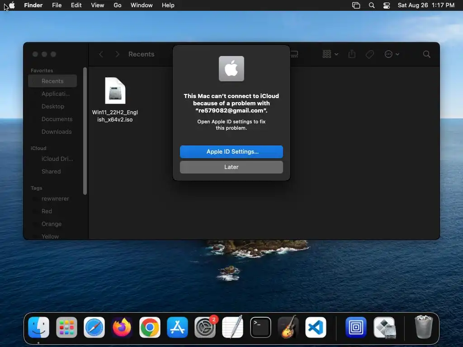Click the Tags icon in Finder toolbar
The width and height of the screenshot is (463, 347).
[x=370, y=54]
